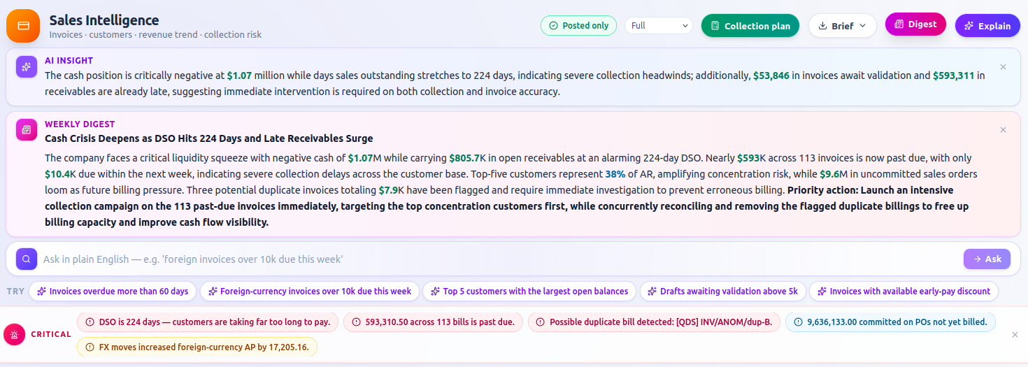
Task: Try 'Drafts awaiting validation above 5k'
Action: (723, 292)
